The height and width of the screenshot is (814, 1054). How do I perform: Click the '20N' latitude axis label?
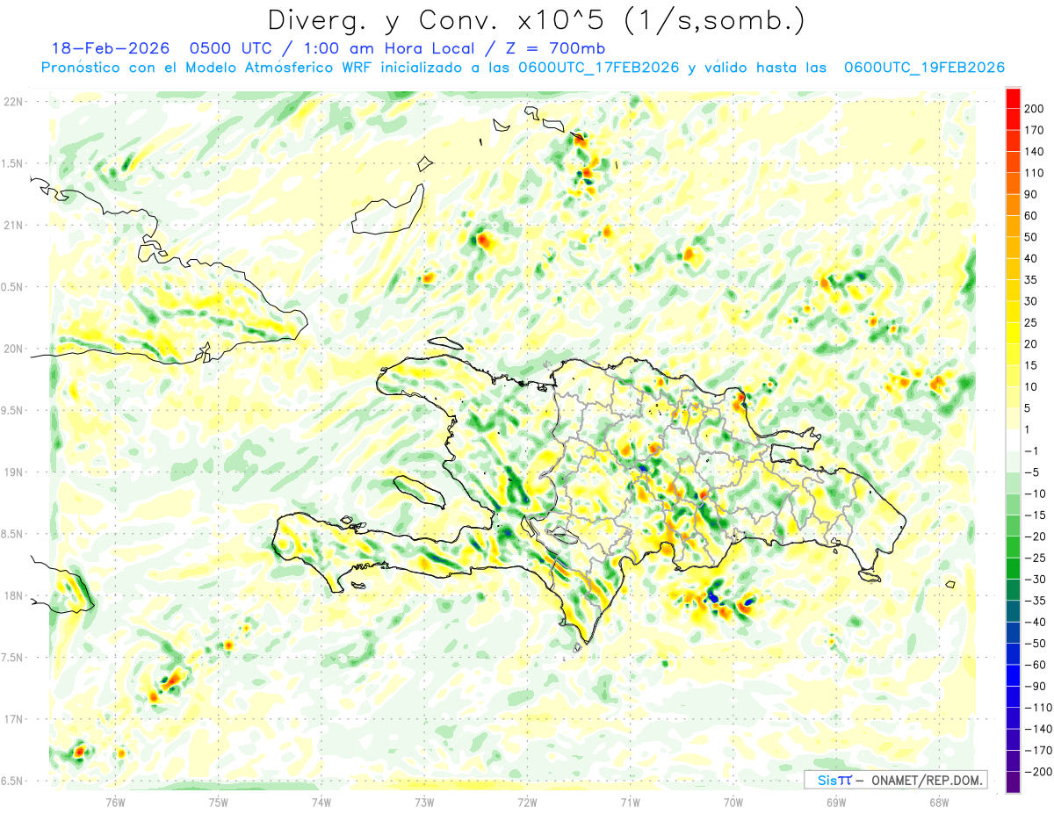click(14, 349)
